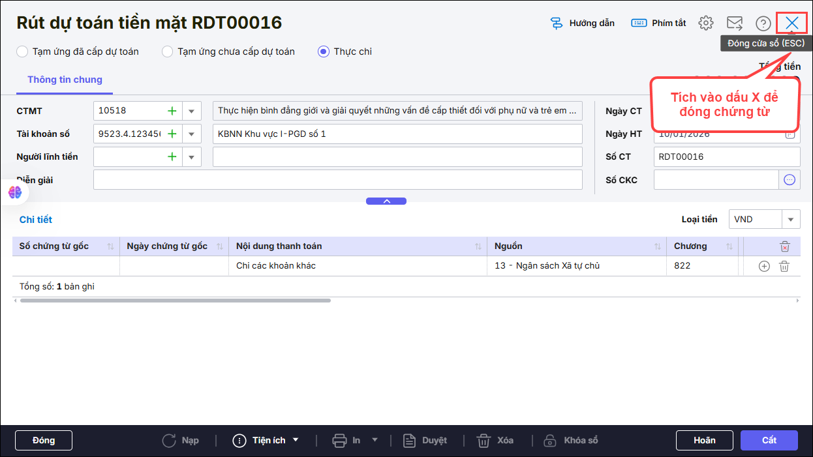The width and height of the screenshot is (813, 457).
Task: Click the Duyệt approve button
Action: click(x=425, y=440)
